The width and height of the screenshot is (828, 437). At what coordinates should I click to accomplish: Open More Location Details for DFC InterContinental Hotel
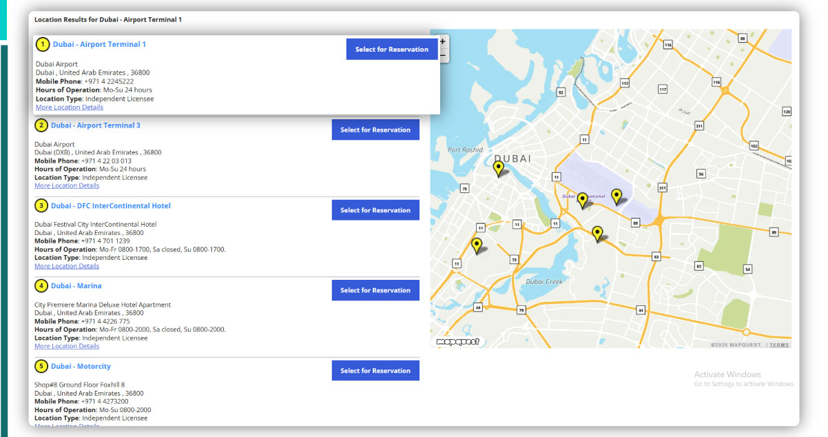coord(66,265)
